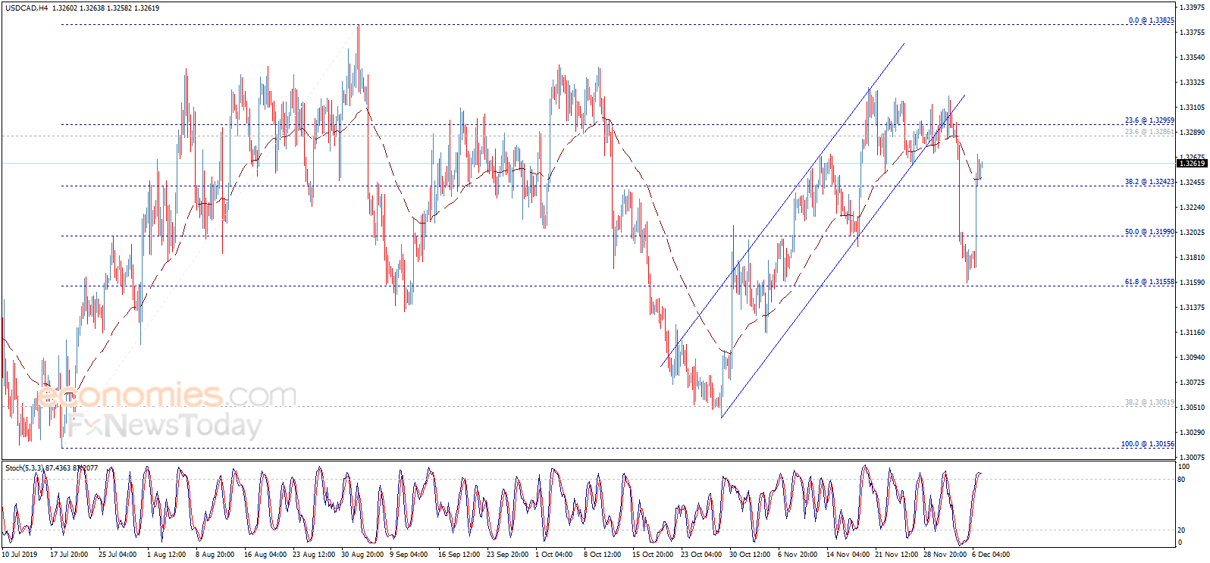
Task: Click the current price tag 1.32619
Action: click(1191, 163)
